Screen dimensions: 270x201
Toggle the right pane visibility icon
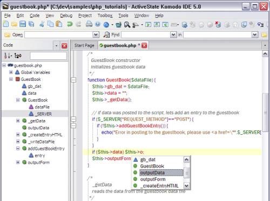point(165,24)
